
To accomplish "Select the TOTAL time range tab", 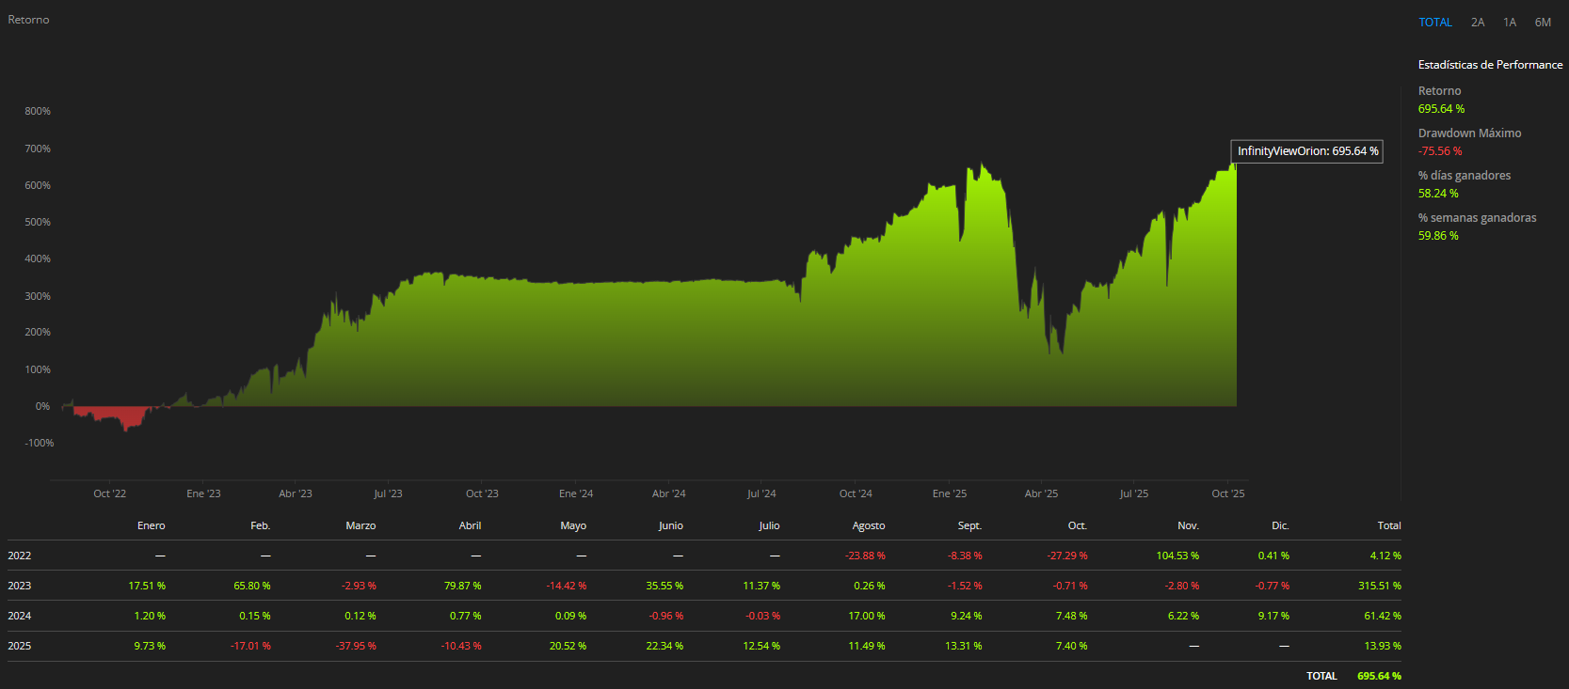I will click(1434, 23).
